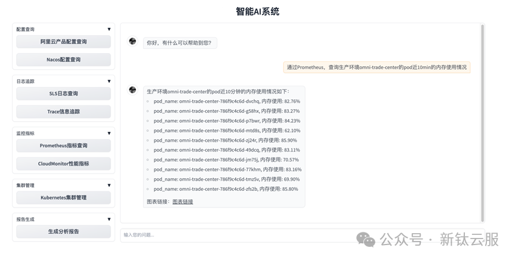
Task: Click 生成分析报告 button
Action: coord(63,231)
